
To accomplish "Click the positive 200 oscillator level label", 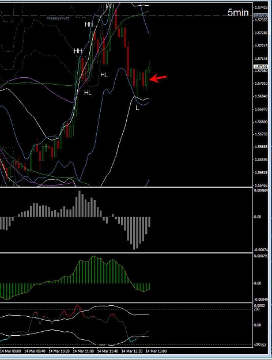I will tap(256, 309).
